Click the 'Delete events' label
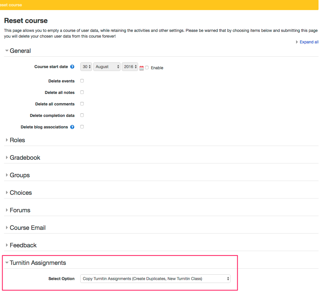324x293 pixels. coord(61,81)
